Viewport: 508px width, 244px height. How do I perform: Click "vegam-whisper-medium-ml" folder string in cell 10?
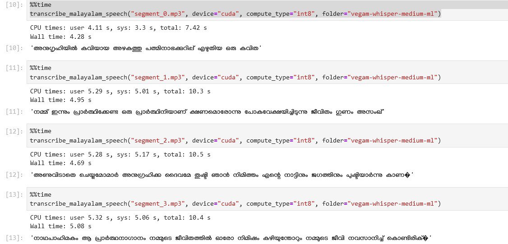(x=393, y=14)
